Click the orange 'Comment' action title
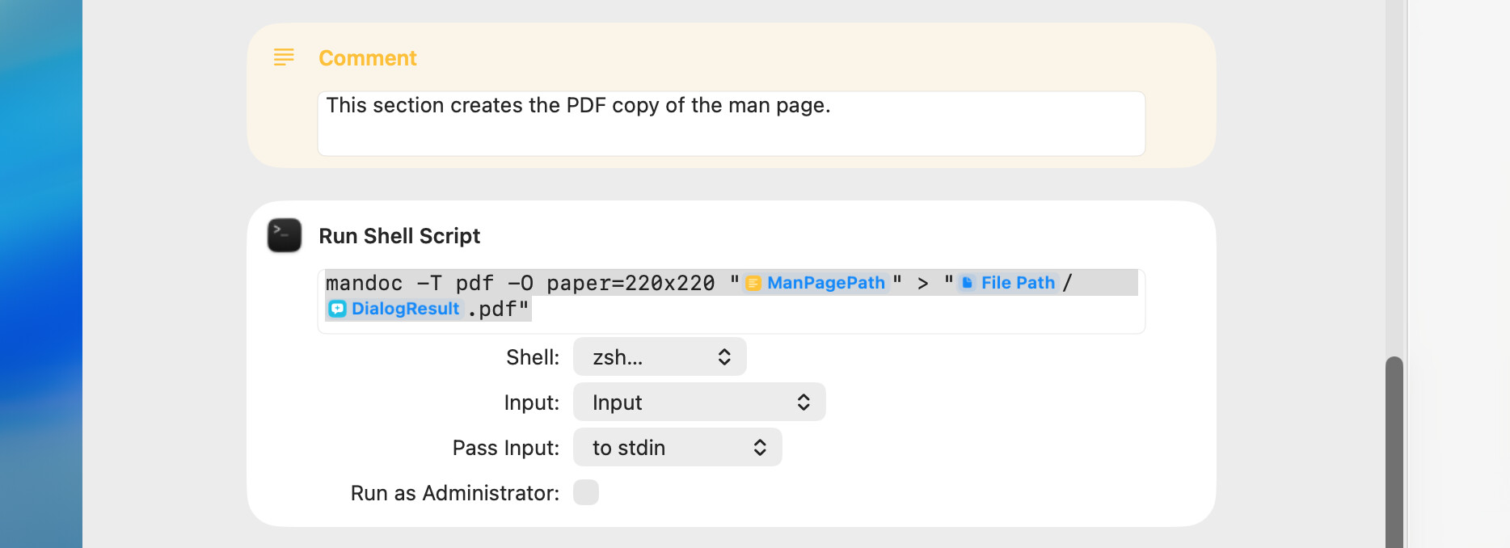This screenshot has height=548, width=1510. point(368,58)
